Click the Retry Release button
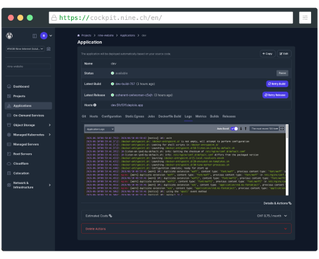The image size is (319, 259). coord(275,95)
